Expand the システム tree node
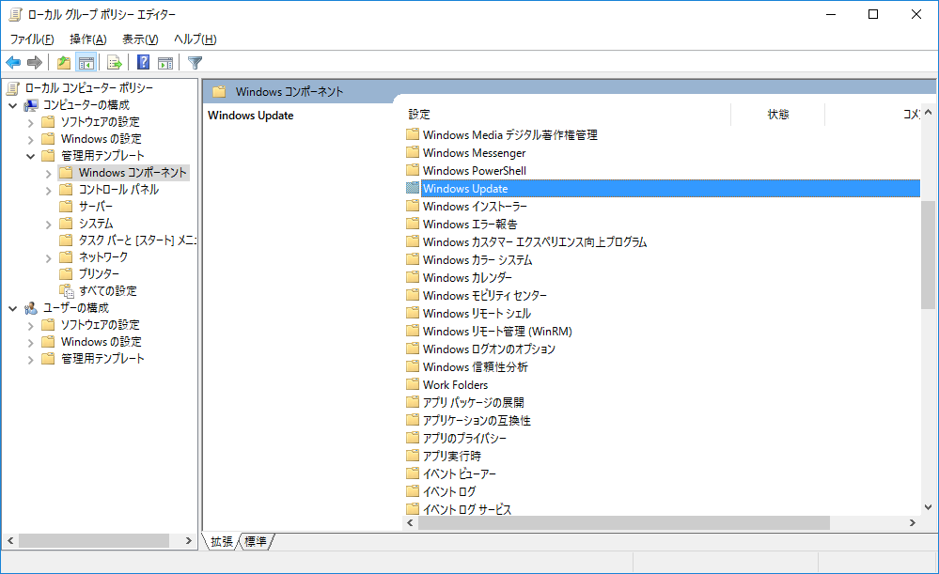 tap(49, 225)
